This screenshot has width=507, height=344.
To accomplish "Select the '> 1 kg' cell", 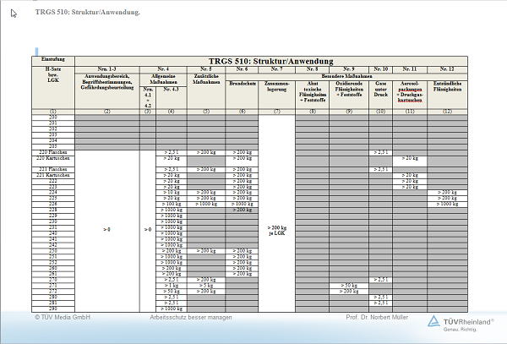I will pos(172,286).
